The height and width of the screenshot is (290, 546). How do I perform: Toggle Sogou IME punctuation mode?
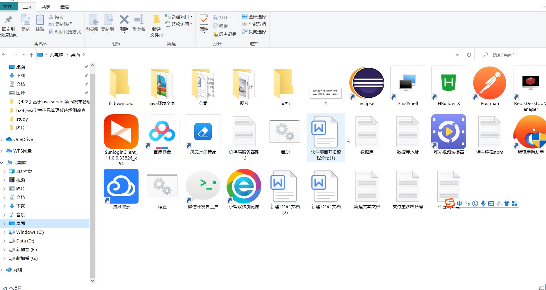point(467,204)
